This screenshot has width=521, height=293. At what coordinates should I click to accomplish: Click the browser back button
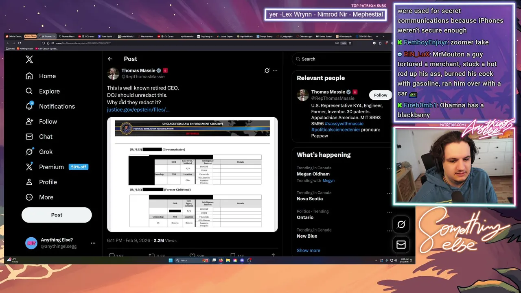8,43
